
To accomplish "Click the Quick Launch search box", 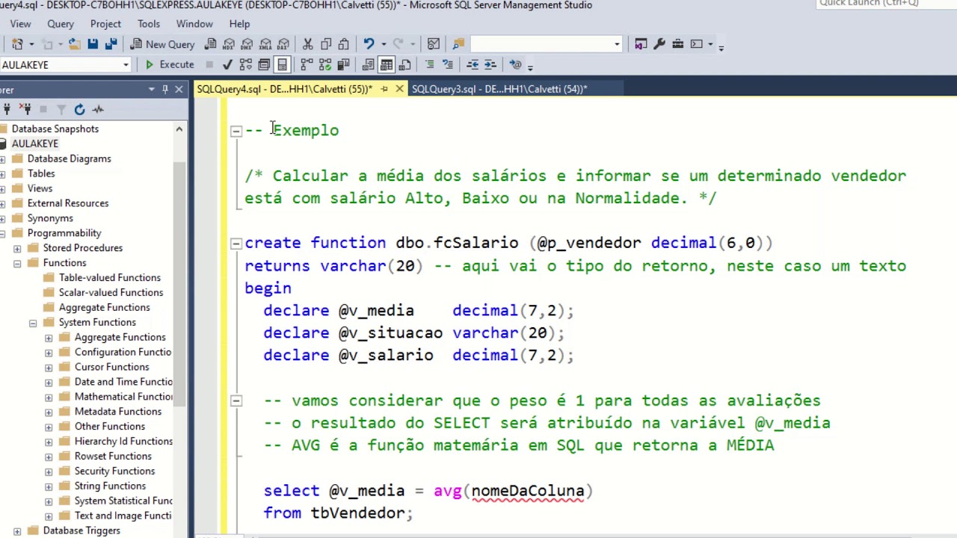I will click(x=886, y=4).
